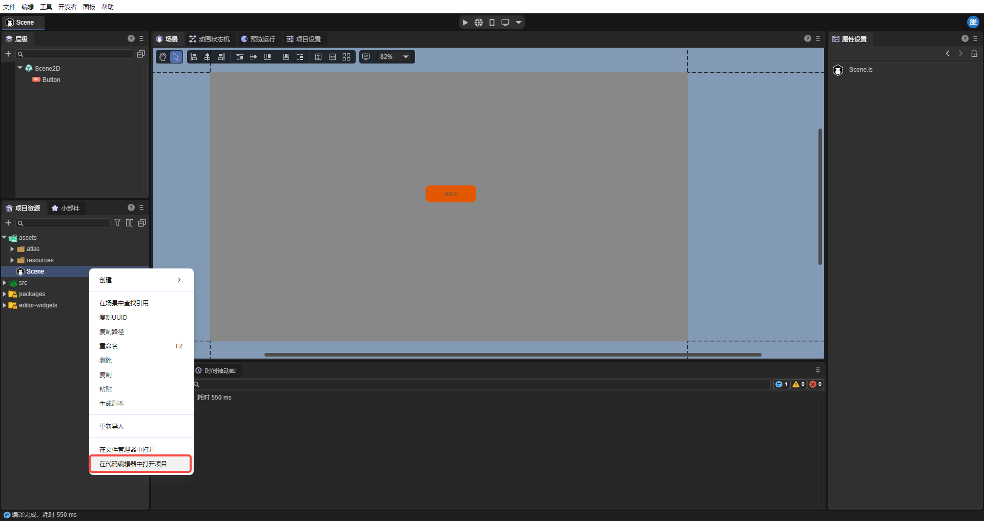
Task: Expand the atlas folder
Action: coord(12,249)
